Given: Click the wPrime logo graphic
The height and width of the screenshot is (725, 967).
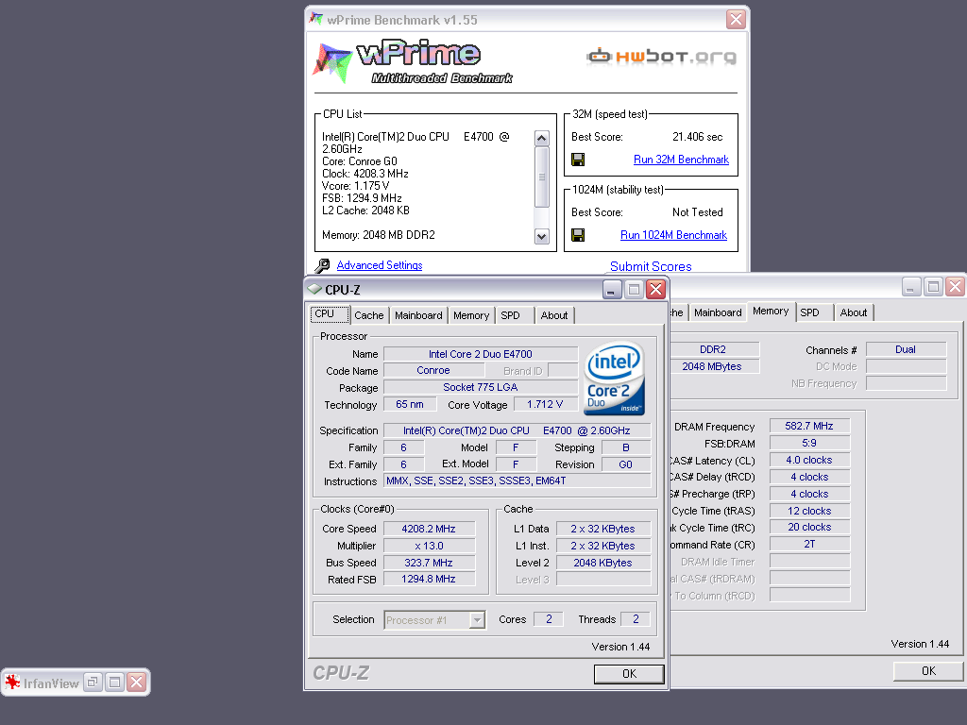Looking at the screenshot, I should 412,61.
